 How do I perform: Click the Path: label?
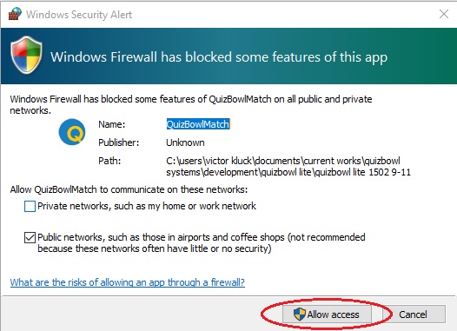[109, 161]
